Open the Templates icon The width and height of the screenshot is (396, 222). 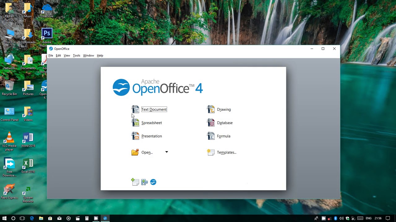[211, 152]
